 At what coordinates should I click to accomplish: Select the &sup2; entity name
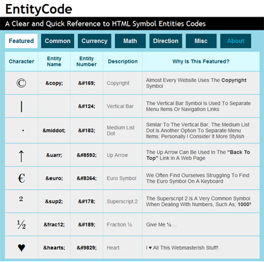point(54,201)
